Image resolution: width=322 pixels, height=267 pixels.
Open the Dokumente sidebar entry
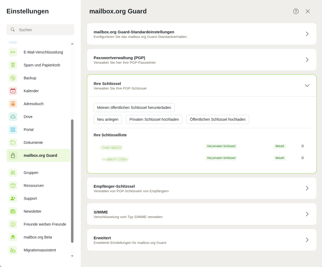tap(38, 143)
